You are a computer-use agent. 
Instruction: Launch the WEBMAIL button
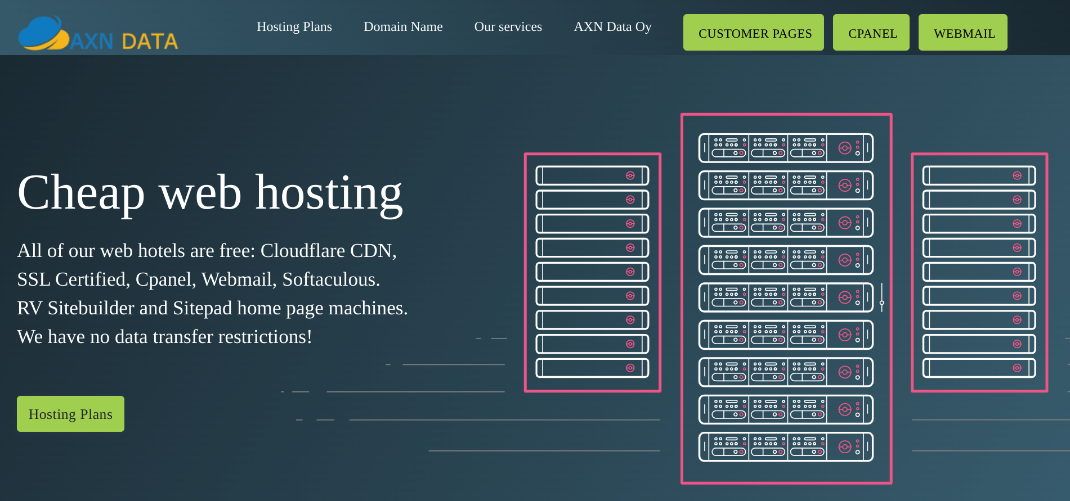pos(963,33)
